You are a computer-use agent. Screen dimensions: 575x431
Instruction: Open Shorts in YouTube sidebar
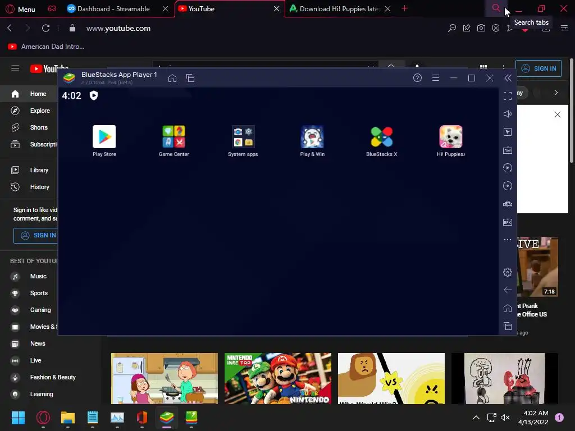tap(29, 127)
